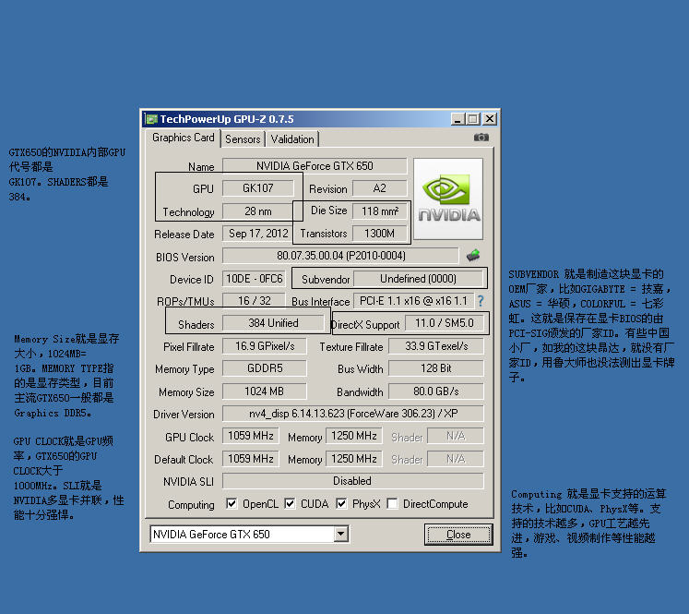This screenshot has width=689, height=614.
Task: Click the Device ID 10DE - 0FC6 field
Action: pos(254,279)
